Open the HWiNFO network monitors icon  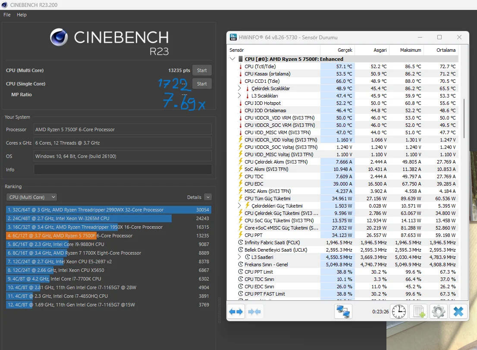click(x=343, y=312)
